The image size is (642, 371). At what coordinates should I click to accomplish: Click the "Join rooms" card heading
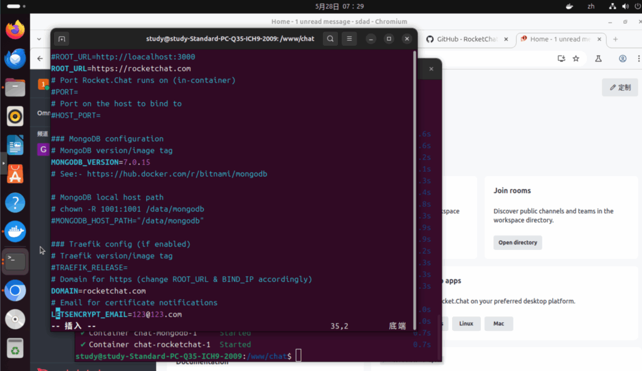pos(512,191)
